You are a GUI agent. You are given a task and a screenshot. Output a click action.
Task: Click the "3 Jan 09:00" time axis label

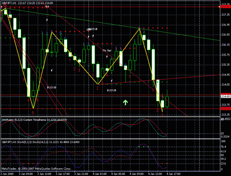pos(26,174)
